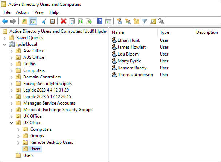Expand the Saved Queries node

pos(4,38)
